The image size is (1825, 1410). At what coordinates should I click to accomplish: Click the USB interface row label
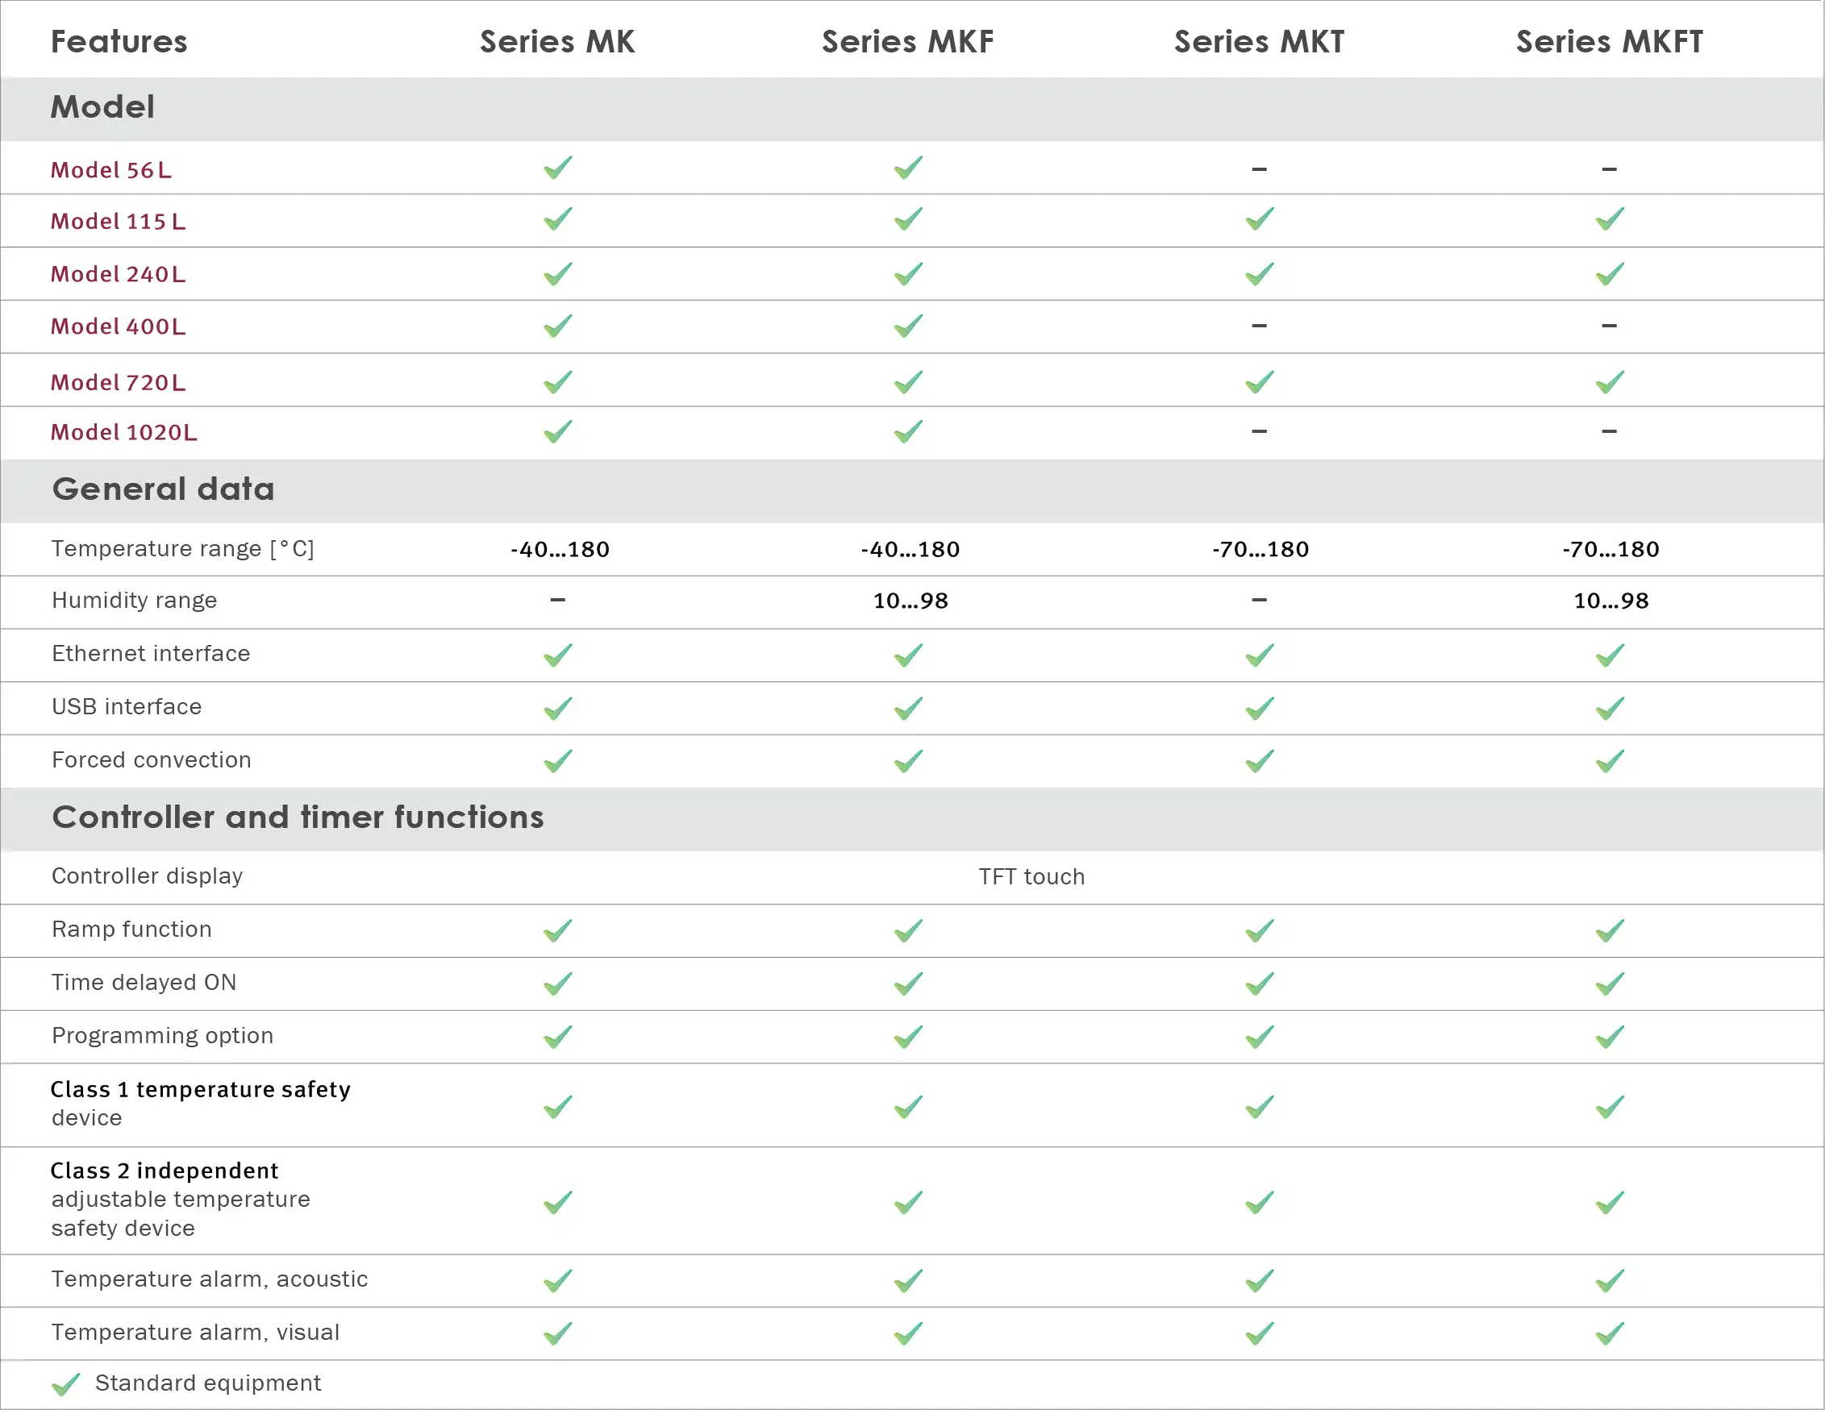coord(127,707)
